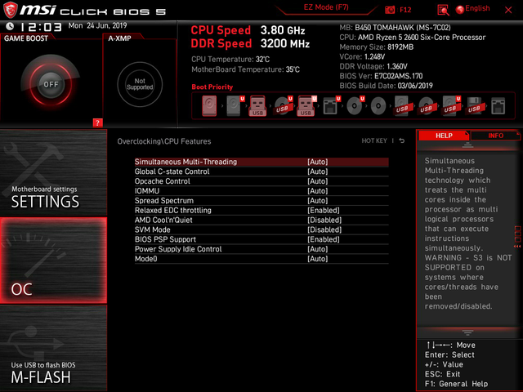Change BIOS PSP Support [Enabled] value

(x=324, y=239)
